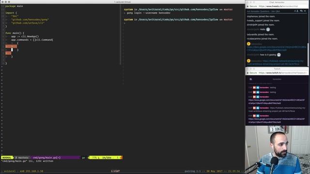Click the emoji after 'how is it going'
Screen dimensions: 310x174
click(279, 55)
